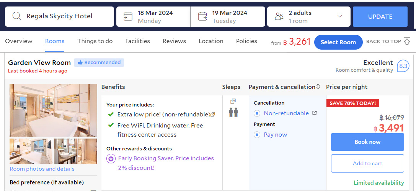Click the thumbs-up Recommended badge icon
Image resolution: width=416 pixels, height=192 pixels.
coord(80,63)
